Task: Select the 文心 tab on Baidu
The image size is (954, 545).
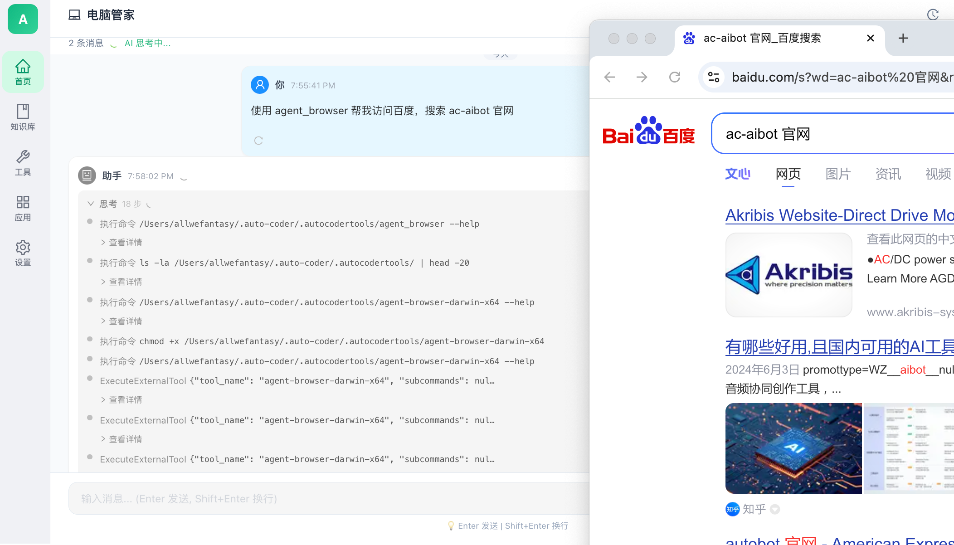Action: 737,174
